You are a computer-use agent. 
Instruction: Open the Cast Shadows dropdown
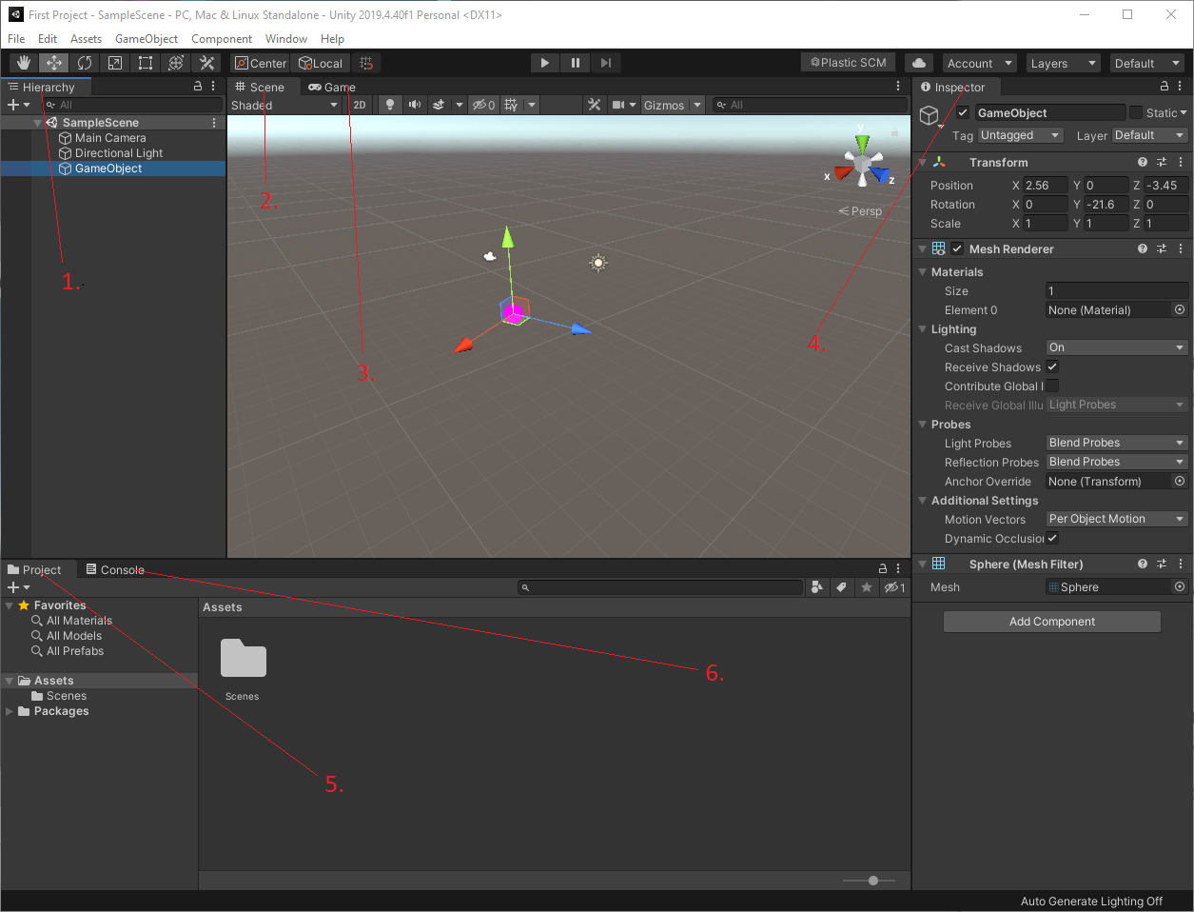1115,347
